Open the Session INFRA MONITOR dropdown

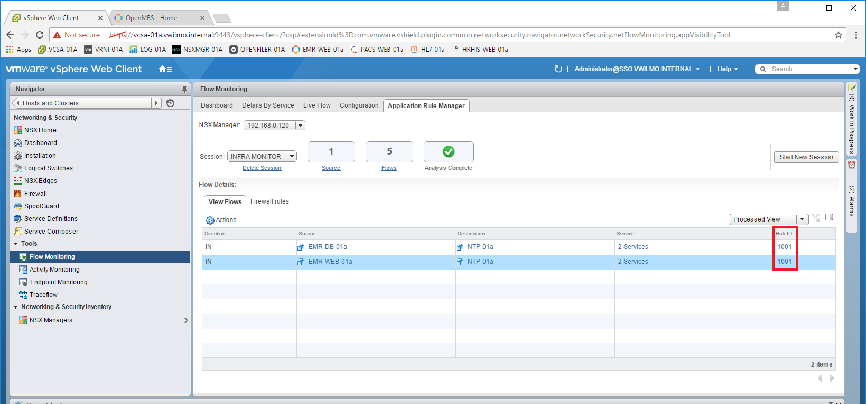point(292,157)
